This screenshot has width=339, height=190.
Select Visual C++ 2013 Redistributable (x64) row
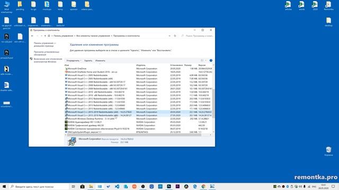138,105
